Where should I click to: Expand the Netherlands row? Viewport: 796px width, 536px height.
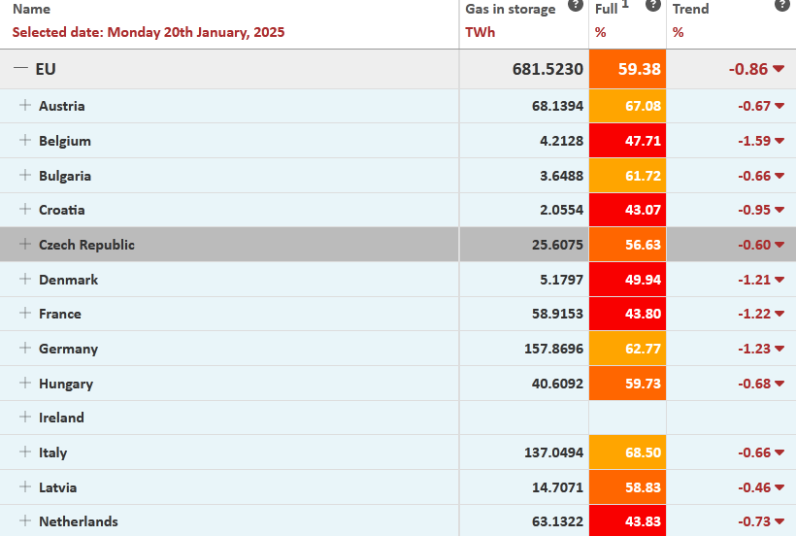[x=25, y=521]
